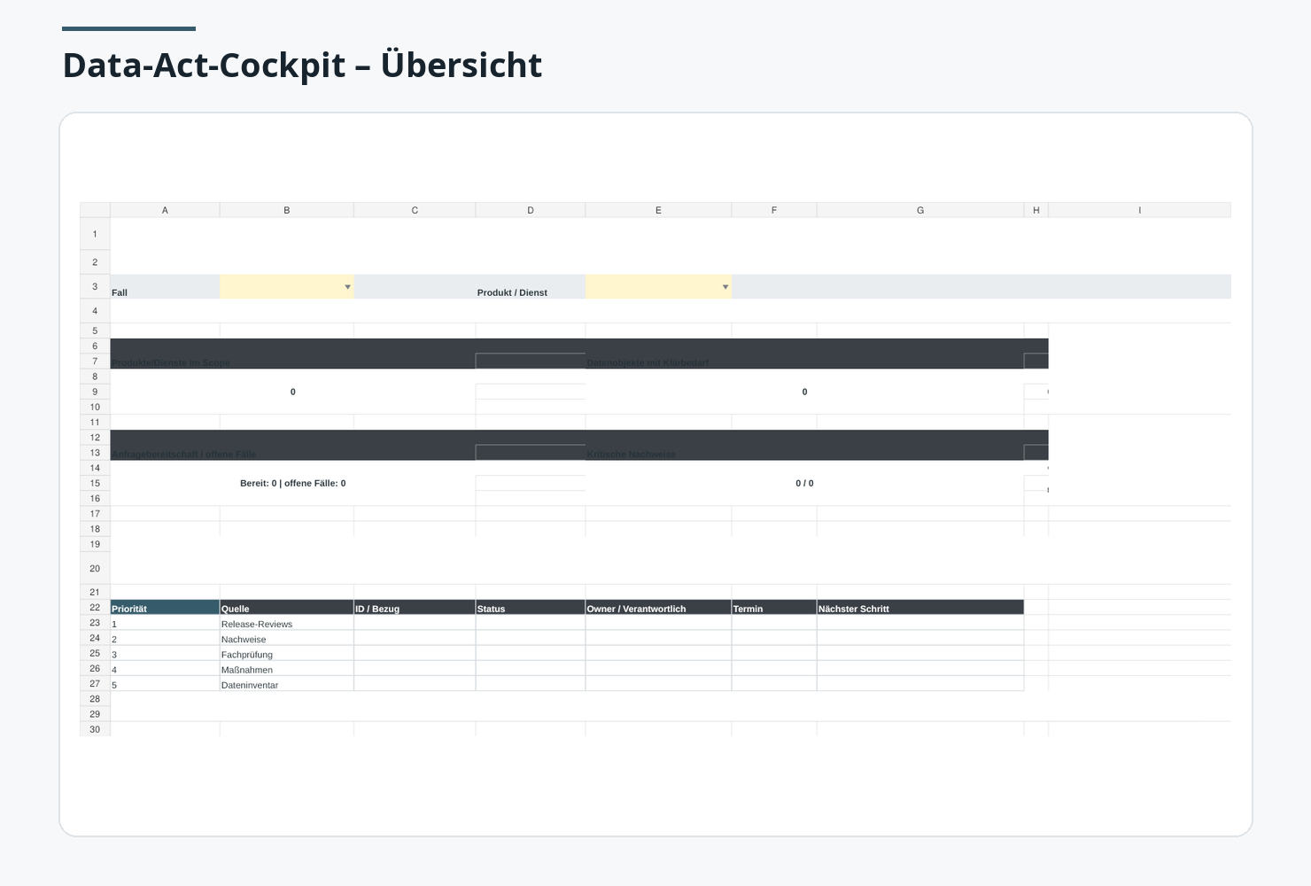Select row header 27
Viewport: 1311px width, 886px height.
pos(95,683)
